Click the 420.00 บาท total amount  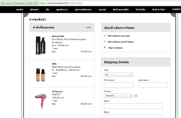coord(86,76)
